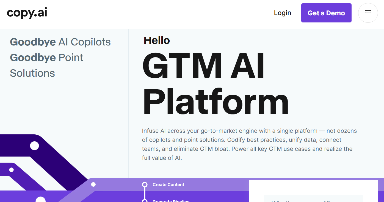Click Goodbye Point Solutions text
Viewport: 384px width, 202px height.
[46, 65]
